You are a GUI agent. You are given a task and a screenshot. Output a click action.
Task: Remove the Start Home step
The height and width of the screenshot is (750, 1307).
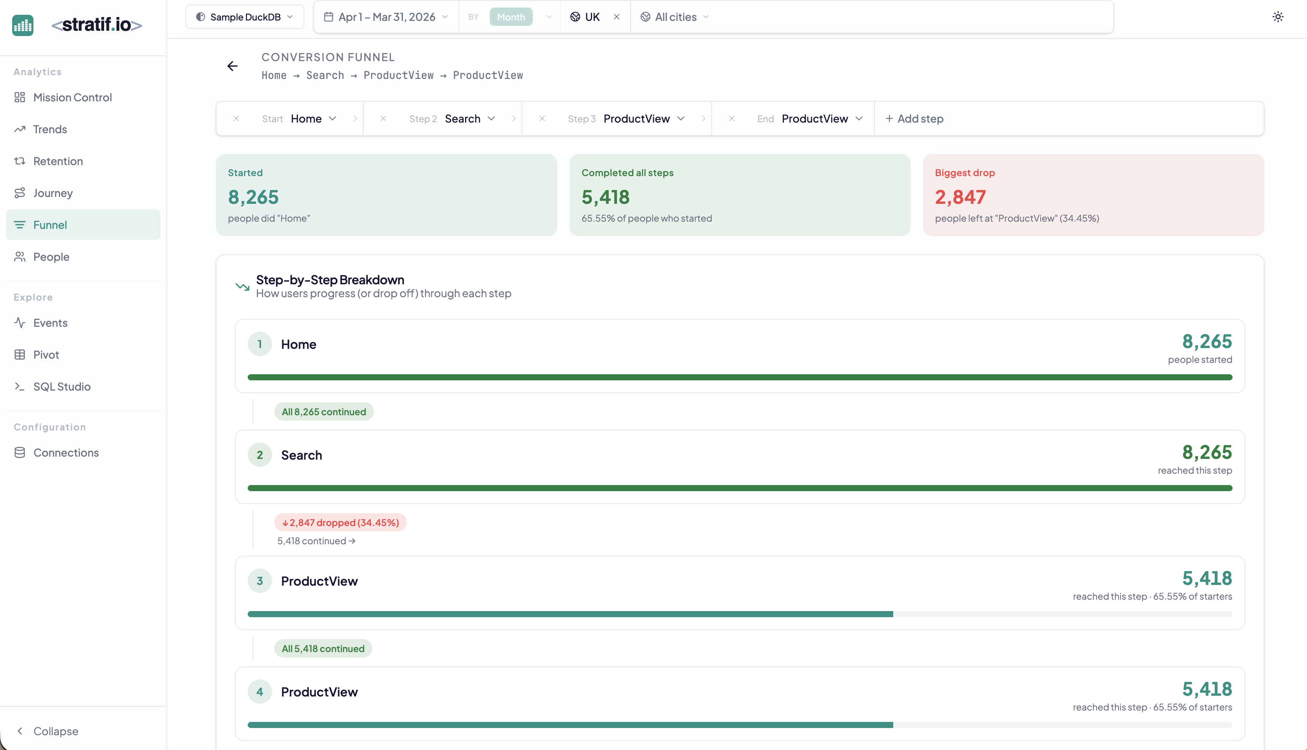pyautogui.click(x=236, y=118)
